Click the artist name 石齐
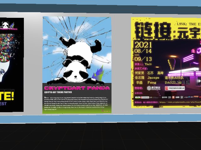201x150 pixels. coord(150,73)
